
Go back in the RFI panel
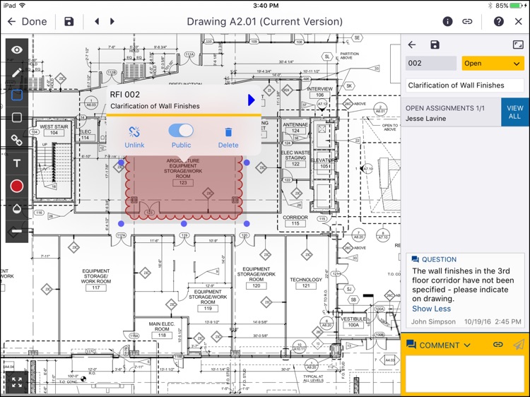point(412,45)
